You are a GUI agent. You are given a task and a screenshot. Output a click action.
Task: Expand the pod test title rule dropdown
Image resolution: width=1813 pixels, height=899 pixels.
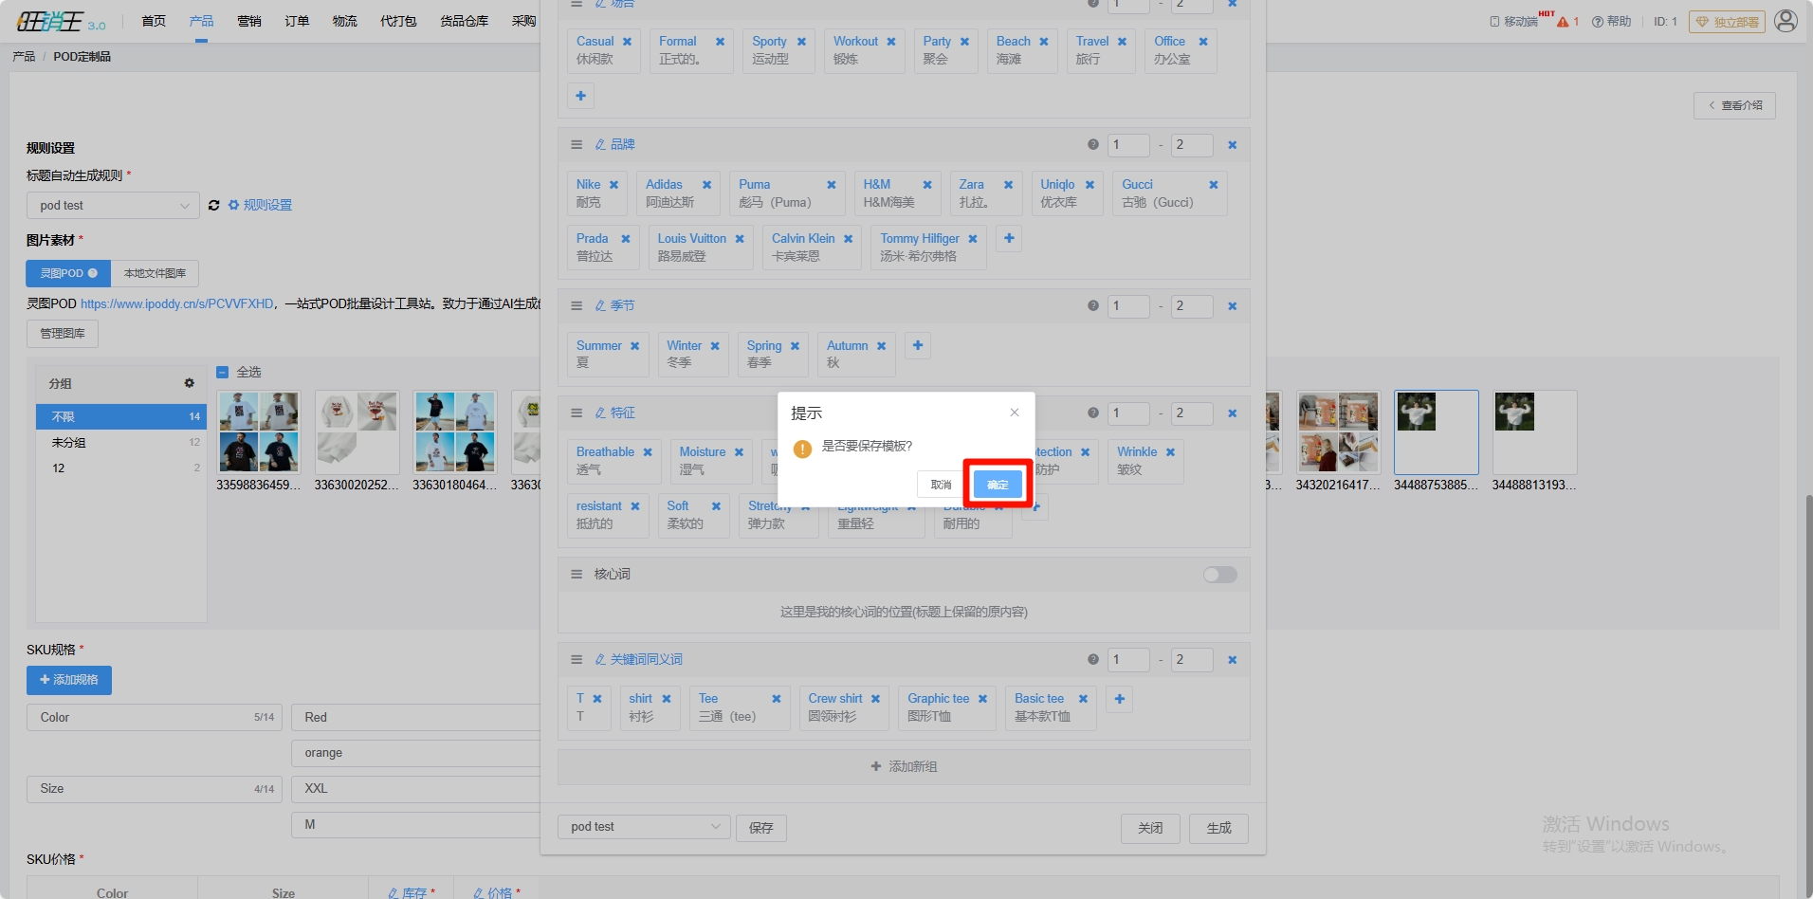coord(113,206)
